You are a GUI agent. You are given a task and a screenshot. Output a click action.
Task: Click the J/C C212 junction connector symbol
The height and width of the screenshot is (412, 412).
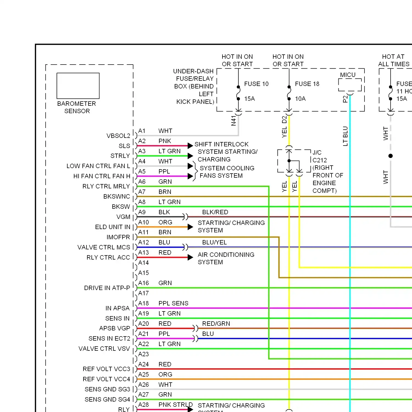click(x=294, y=161)
